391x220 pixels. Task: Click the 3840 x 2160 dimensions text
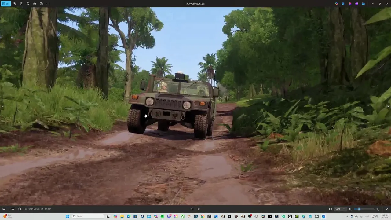(33, 209)
